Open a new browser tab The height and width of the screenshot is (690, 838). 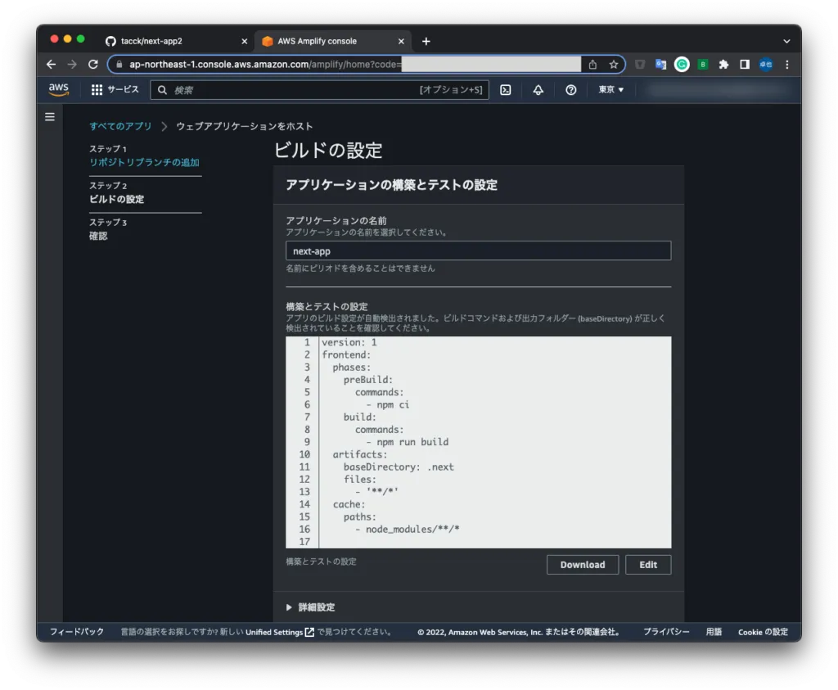[426, 41]
